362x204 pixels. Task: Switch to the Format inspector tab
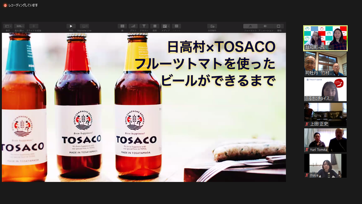(x=250, y=26)
